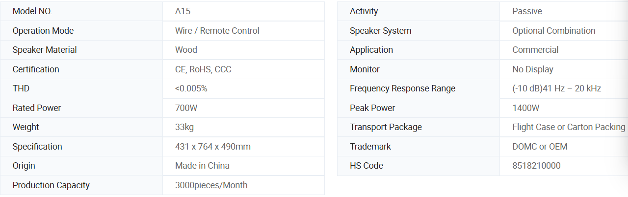Select the Optional Combination speaker system value

coord(553,31)
